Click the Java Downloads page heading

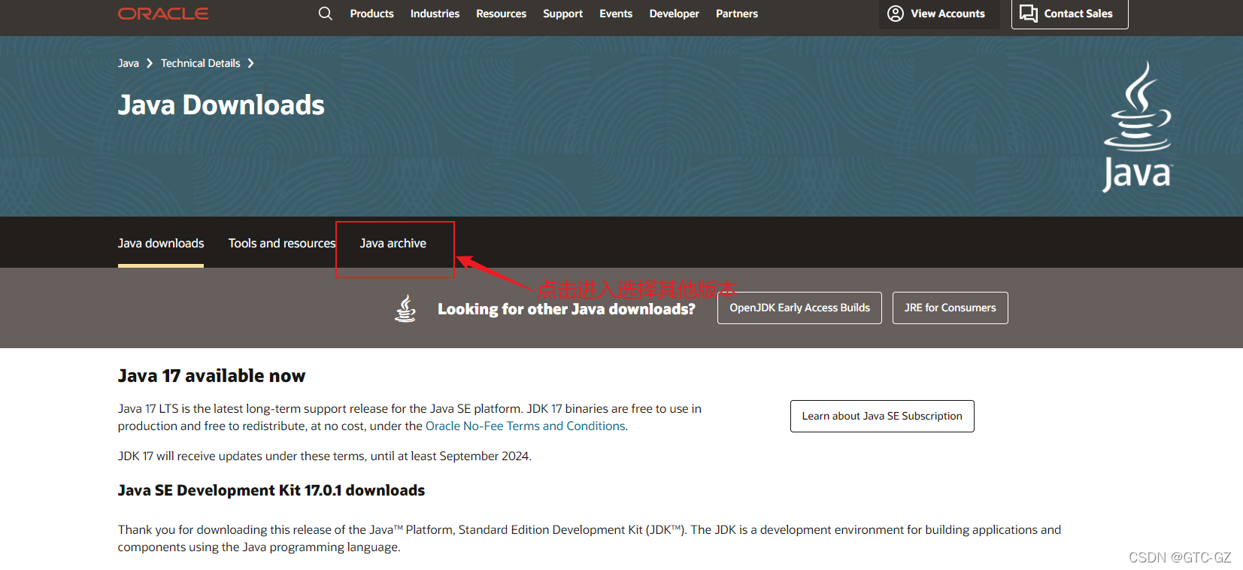tap(221, 105)
